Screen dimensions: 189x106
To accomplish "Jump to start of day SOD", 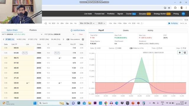I will [x=53, y=23].
